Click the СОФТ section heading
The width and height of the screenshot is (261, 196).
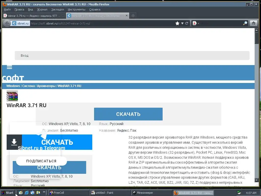pyautogui.click(x=13, y=77)
